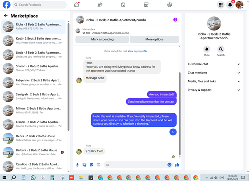Image resolution: width=249 pixels, height=181 pixels.
Task: Open Barbara 2 Beds 2 Baths House chat
Action: (33, 152)
